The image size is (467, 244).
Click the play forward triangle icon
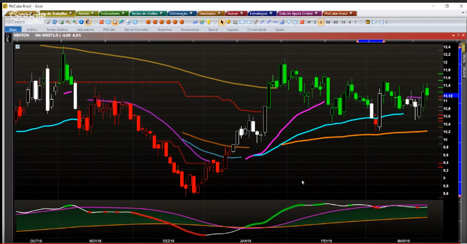pos(374,22)
